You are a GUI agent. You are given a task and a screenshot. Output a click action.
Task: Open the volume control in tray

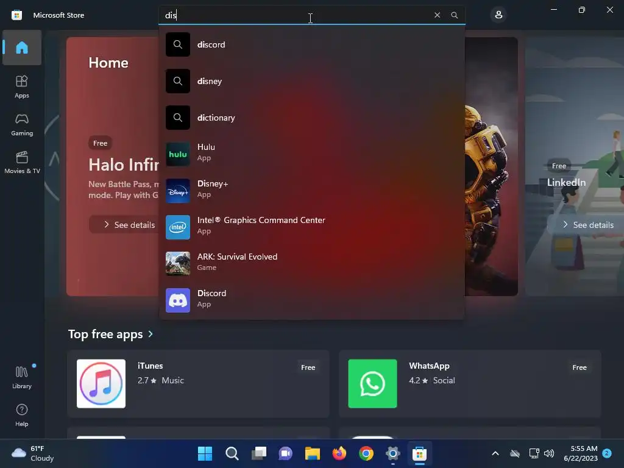pos(549,453)
